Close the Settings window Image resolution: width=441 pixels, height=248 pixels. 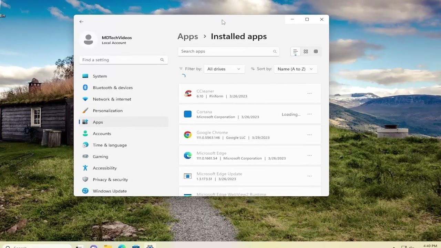click(x=322, y=19)
